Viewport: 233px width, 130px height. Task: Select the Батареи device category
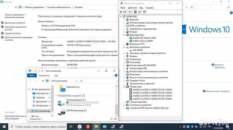point(133,32)
